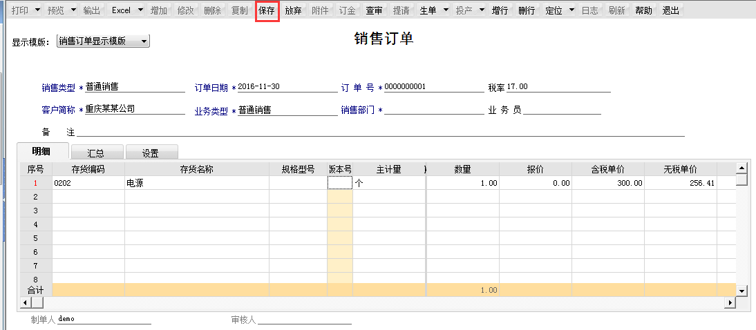Click the grid's horizontal scrollbar right arrow

click(729, 303)
